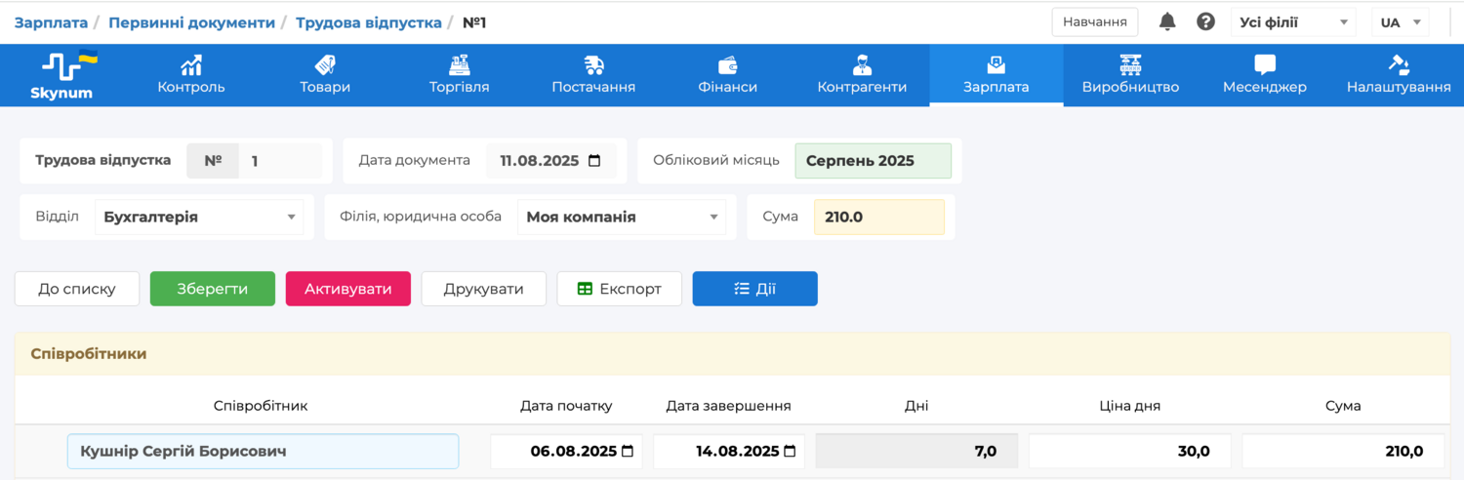Open the Постачання delivery section

[593, 75]
